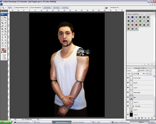Click the Go to Bridge icon
This screenshot has height=124, width=156.
[x=107, y=7]
